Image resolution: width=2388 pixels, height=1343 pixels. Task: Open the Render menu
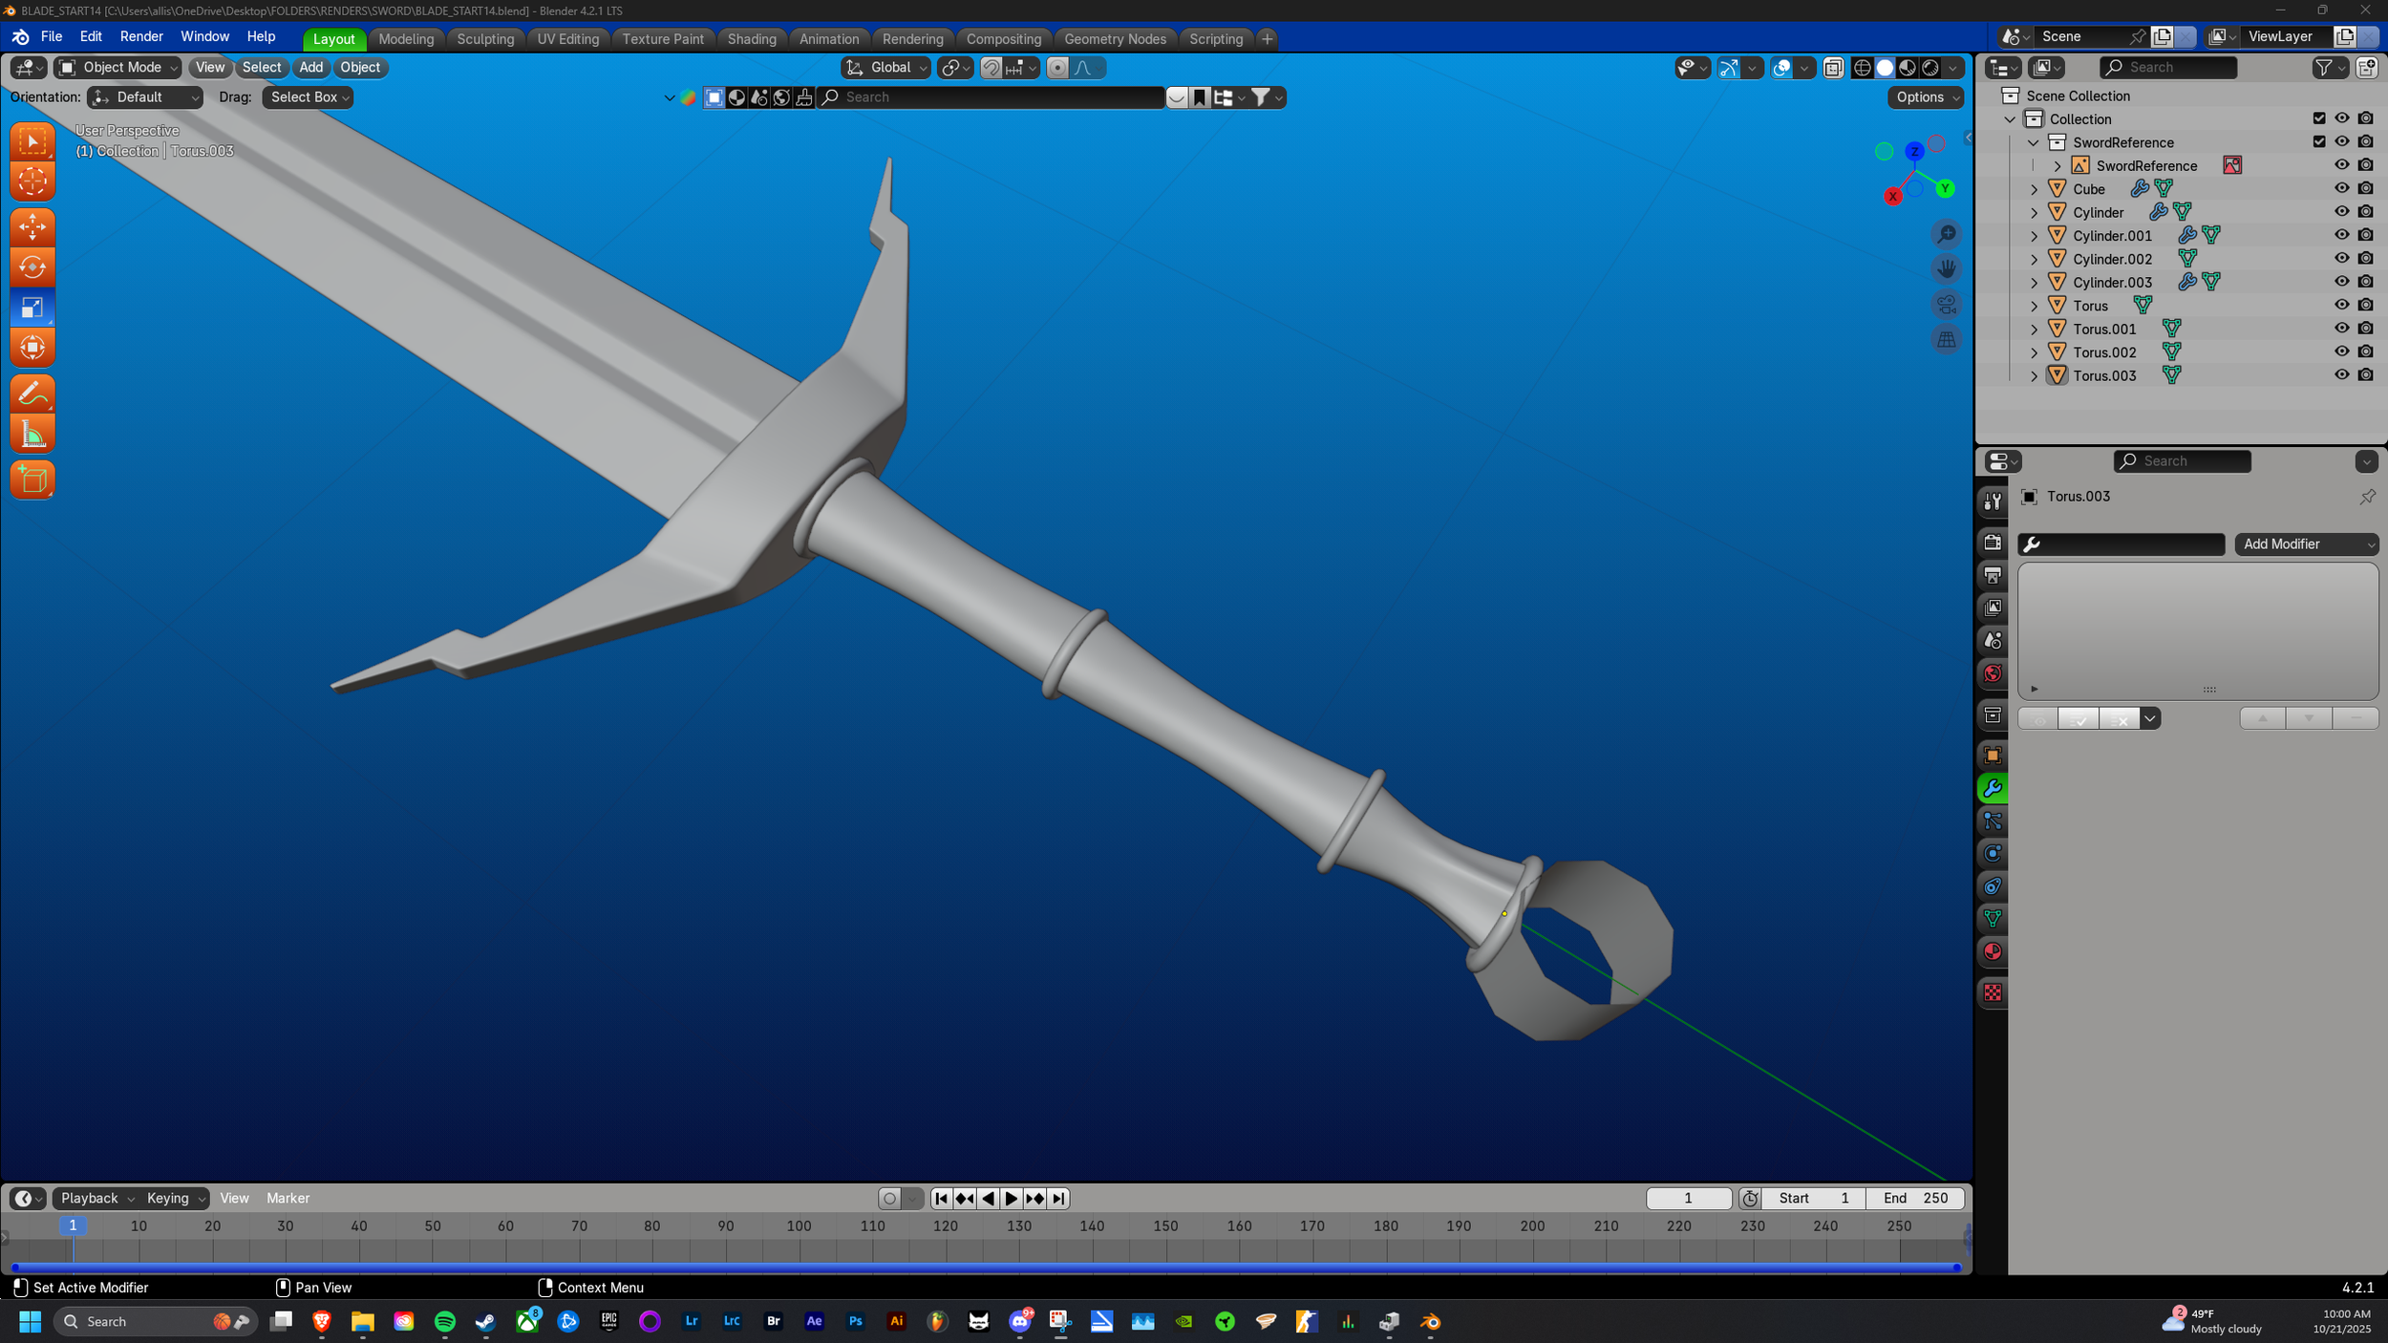[x=141, y=36]
